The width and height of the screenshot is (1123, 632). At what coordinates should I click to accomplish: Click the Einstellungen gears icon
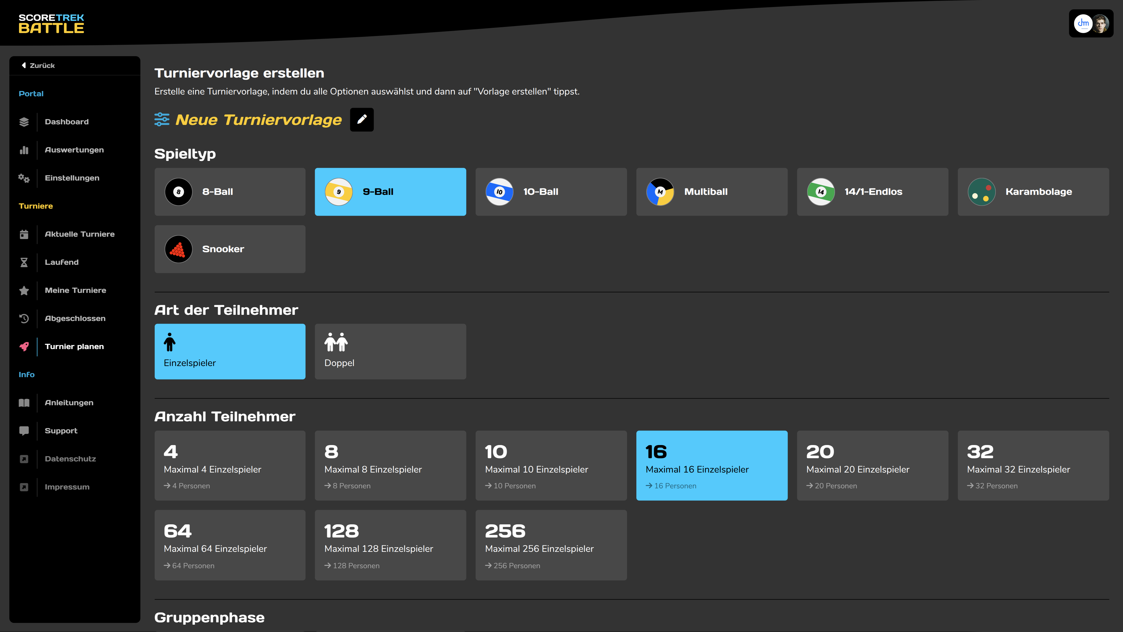[24, 178]
